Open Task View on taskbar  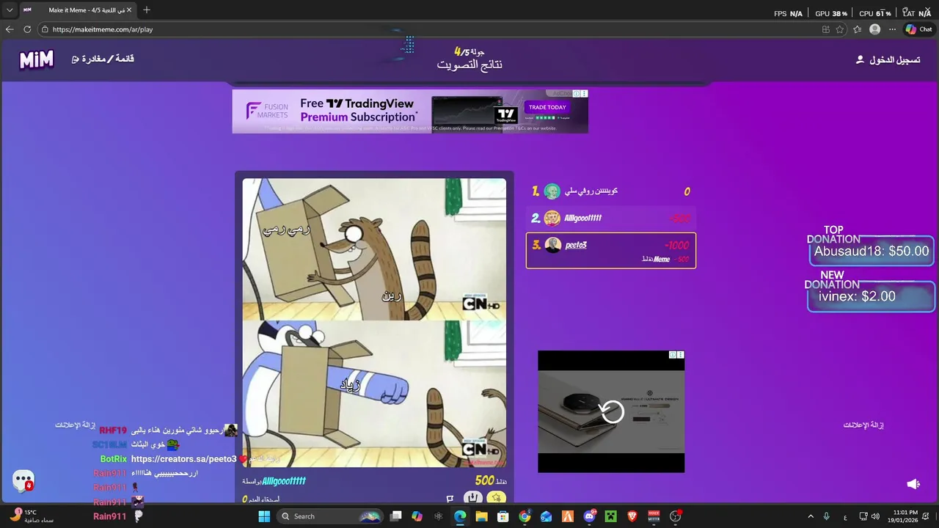pos(395,516)
